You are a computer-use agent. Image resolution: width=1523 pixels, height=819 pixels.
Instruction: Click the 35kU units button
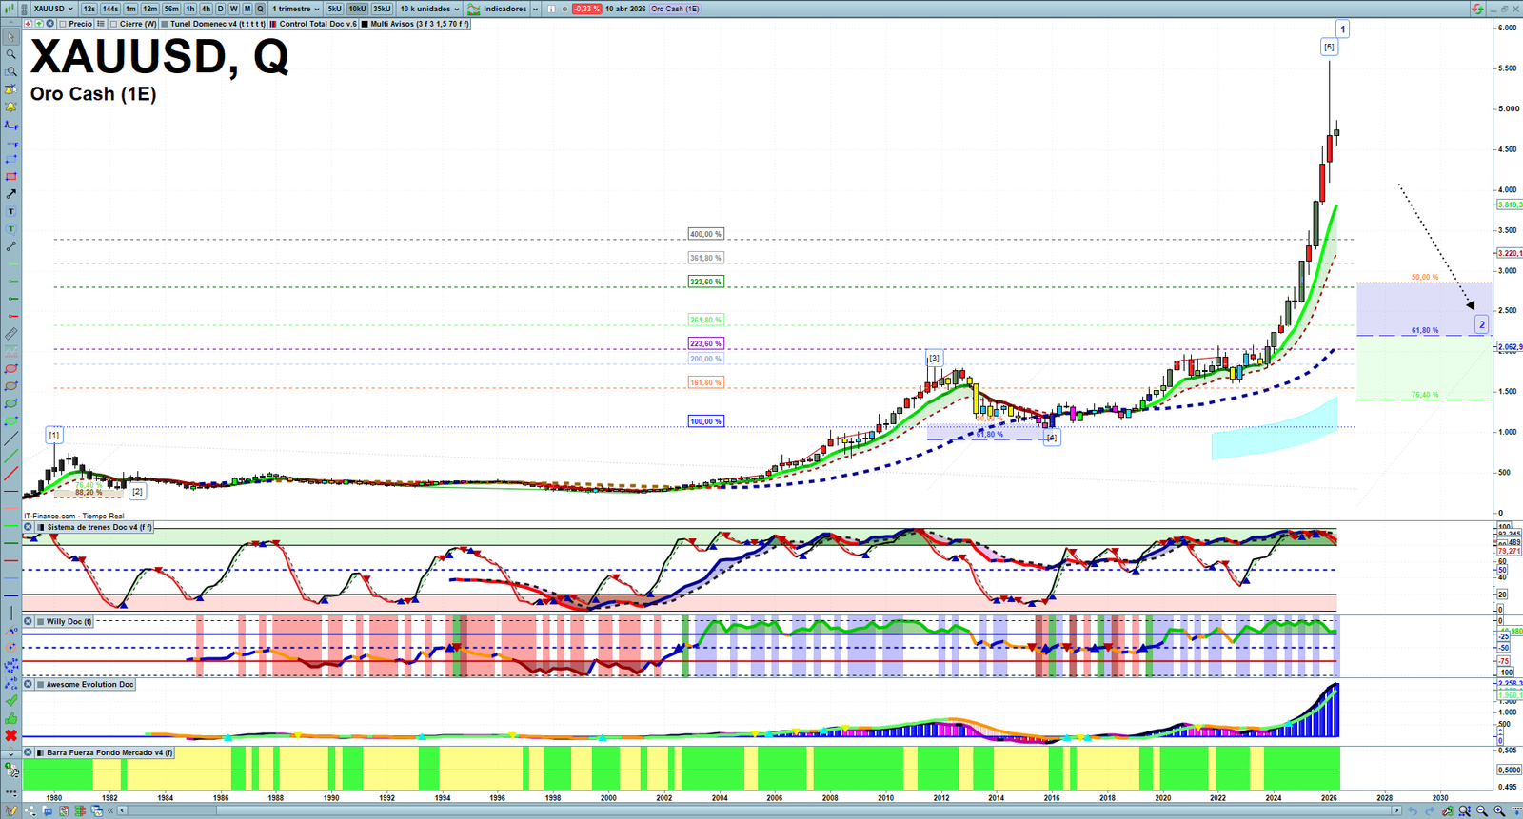[x=382, y=9]
